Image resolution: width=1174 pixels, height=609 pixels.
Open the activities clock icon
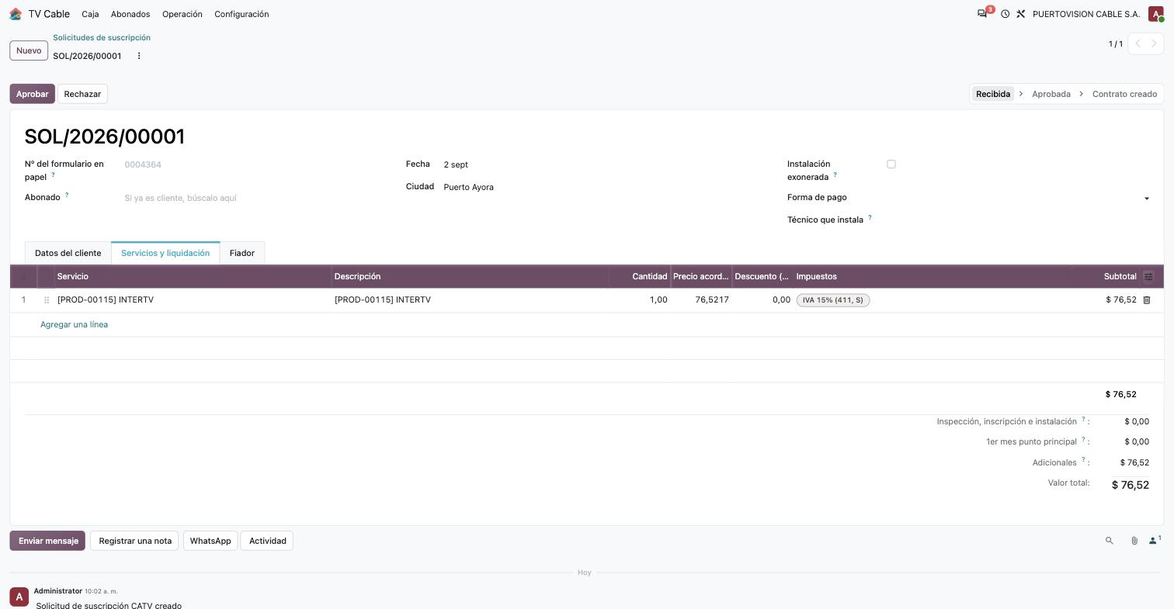pyautogui.click(x=1005, y=14)
